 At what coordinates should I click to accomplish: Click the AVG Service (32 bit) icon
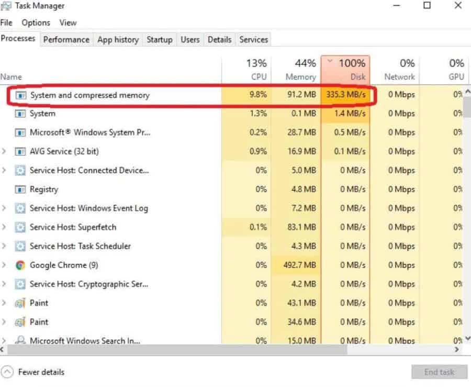coord(19,151)
